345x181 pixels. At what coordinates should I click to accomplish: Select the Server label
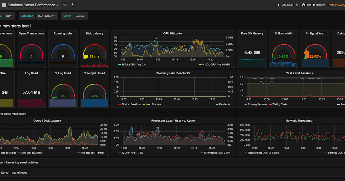pyautogui.click(x=67, y=16)
